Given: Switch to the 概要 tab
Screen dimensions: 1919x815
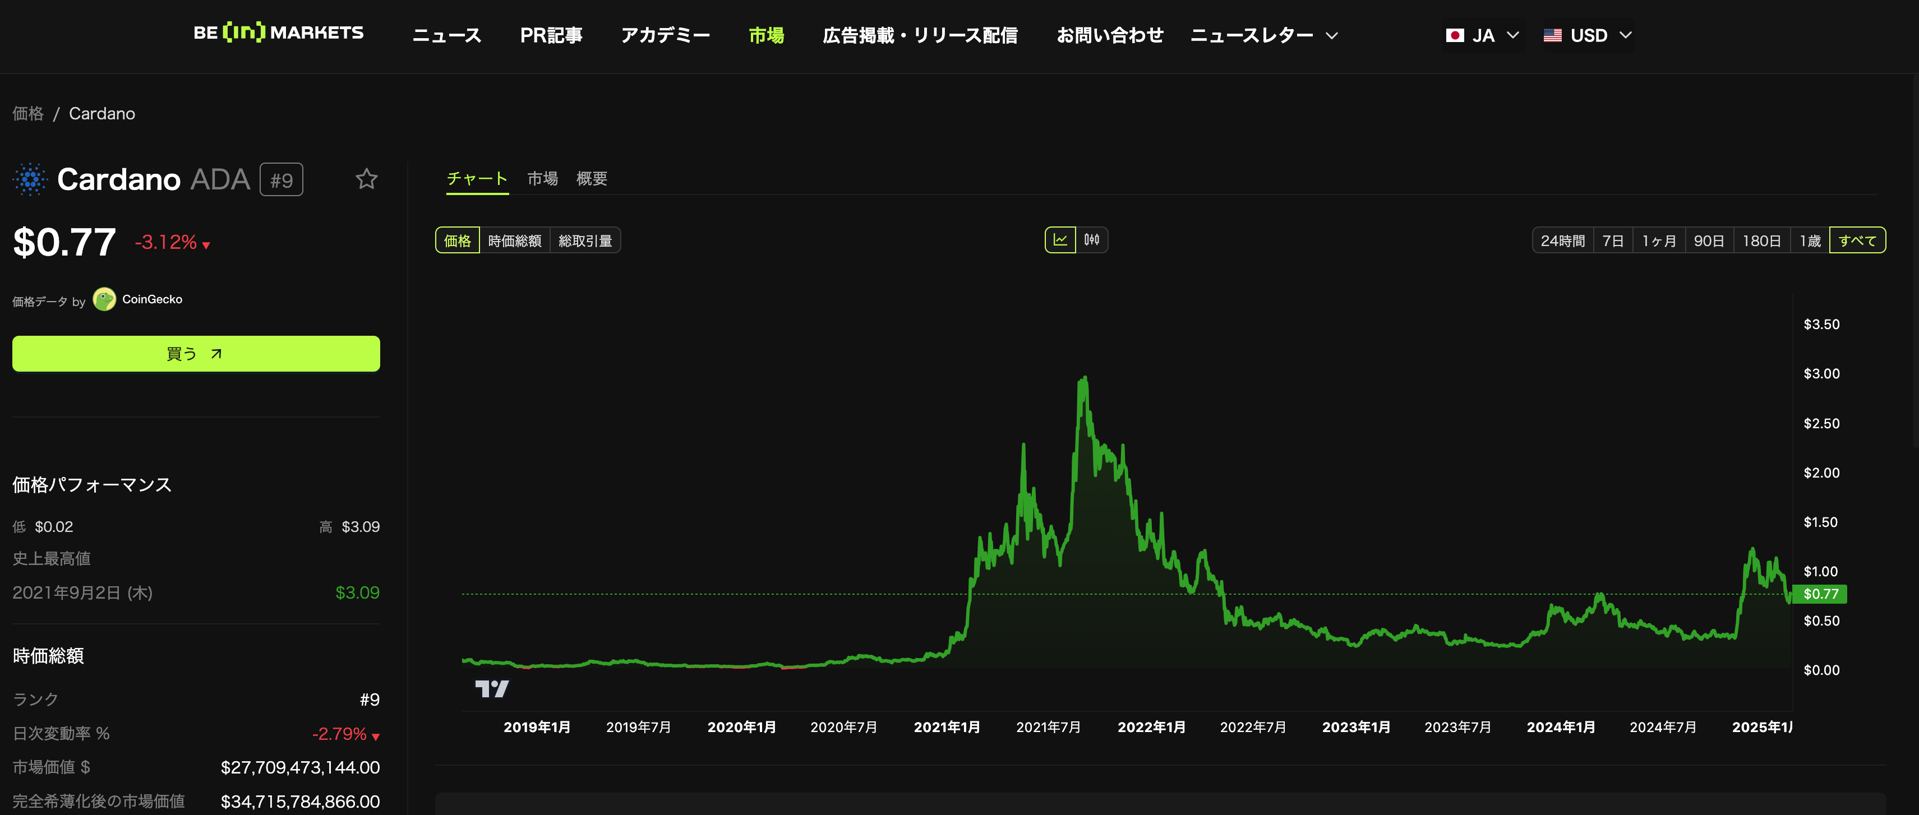Looking at the screenshot, I should pyautogui.click(x=592, y=179).
